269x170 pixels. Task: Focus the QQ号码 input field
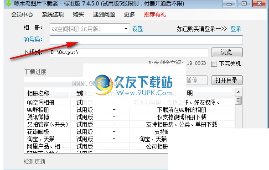146,40
